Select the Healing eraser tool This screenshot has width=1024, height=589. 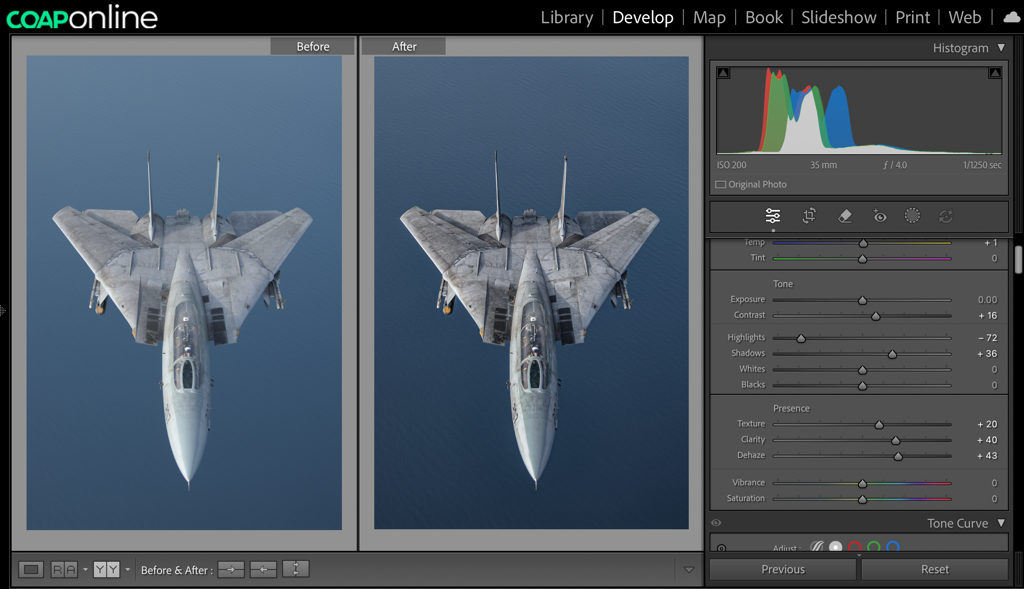(845, 216)
